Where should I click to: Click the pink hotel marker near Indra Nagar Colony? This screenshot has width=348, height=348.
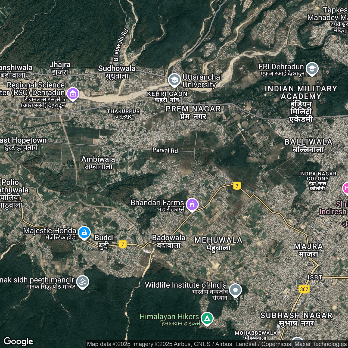[345, 188]
